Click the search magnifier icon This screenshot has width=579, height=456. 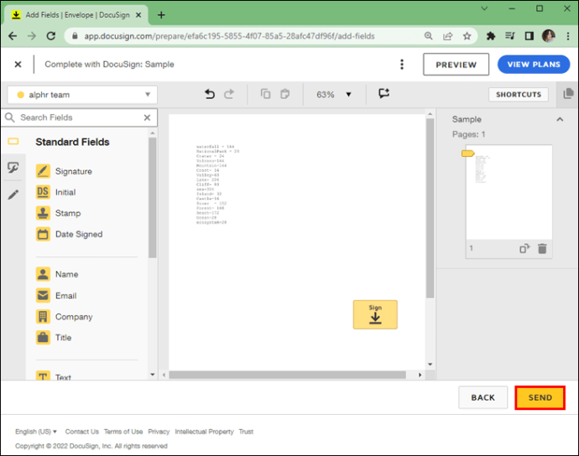(10, 117)
